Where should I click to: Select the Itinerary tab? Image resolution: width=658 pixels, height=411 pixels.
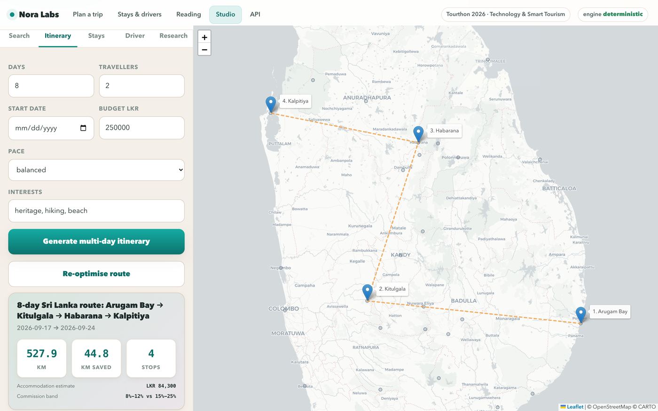pos(58,36)
